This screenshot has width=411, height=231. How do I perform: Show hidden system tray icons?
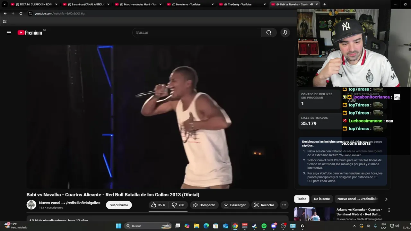click(354, 226)
